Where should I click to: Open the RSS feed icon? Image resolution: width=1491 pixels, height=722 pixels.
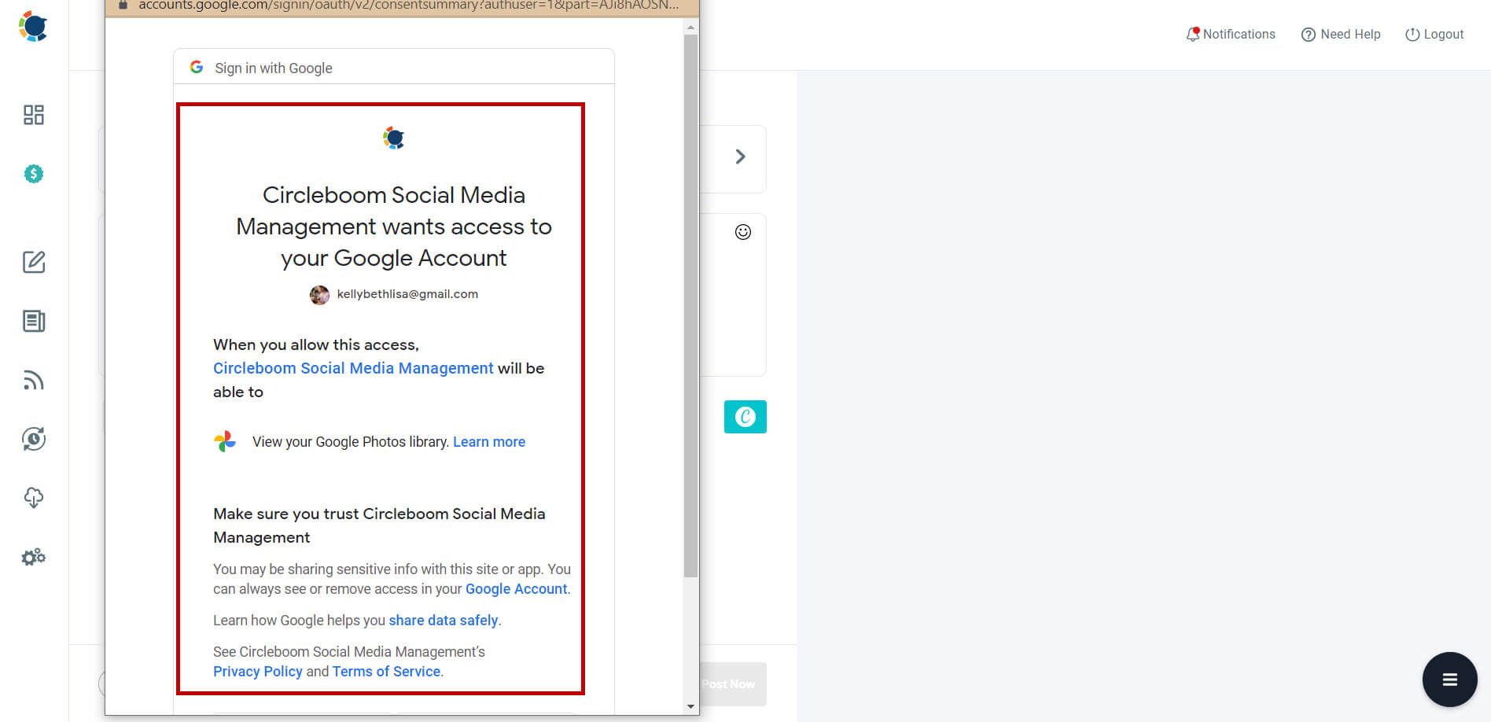[x=33, y=380]
